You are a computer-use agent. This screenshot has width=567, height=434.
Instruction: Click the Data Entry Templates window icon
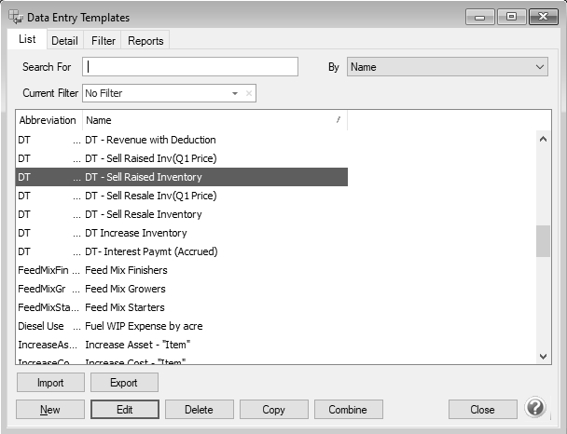[16, 17]
